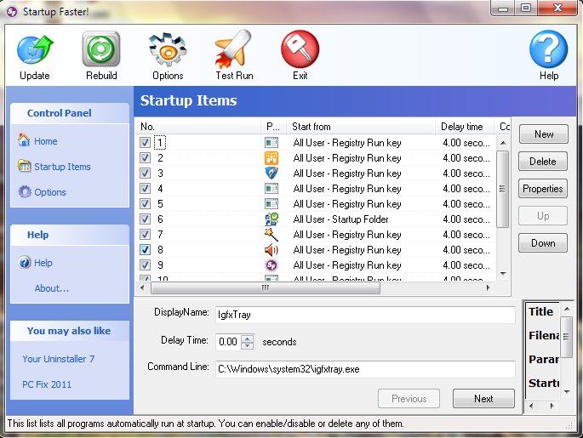Click the DisplayName input field
The height and width of the screenshot is (438, 583).
[365, 315]
